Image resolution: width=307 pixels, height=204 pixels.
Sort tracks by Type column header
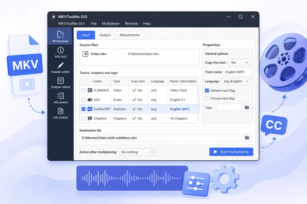click(117, 81)
